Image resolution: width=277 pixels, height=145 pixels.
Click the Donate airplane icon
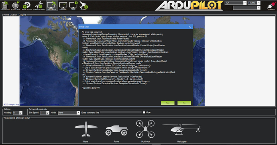pyautogui.click(x=84, y=6)
